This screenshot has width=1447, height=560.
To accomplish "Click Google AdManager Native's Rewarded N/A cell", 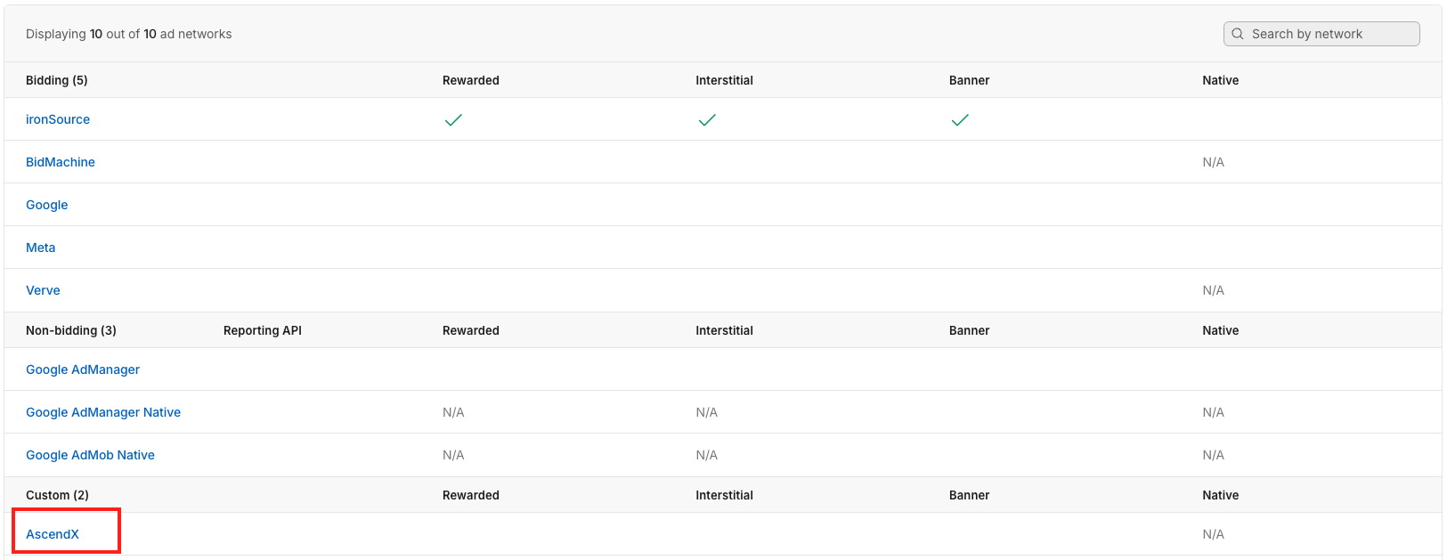I will pyautogui.click(x=453, y=412).
